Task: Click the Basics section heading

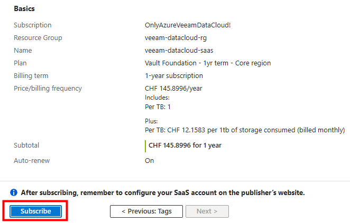Action: tap(24, 8)
